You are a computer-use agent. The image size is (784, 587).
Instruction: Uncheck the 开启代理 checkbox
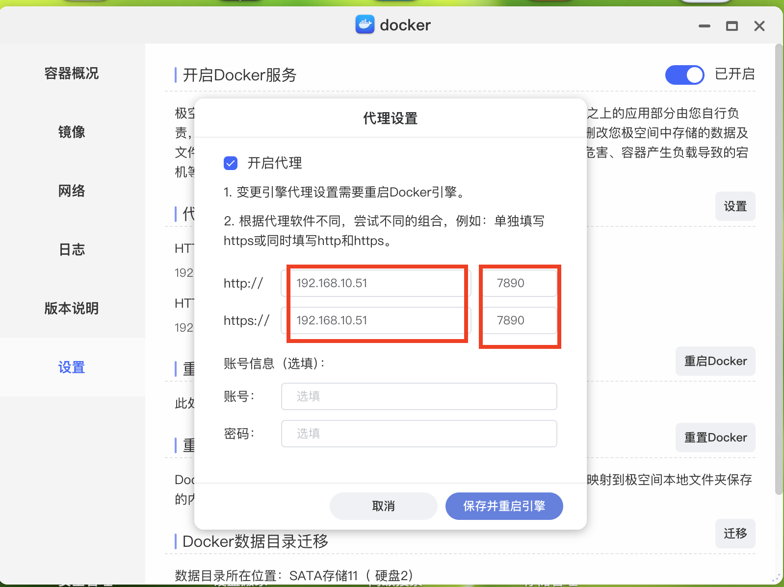click(231, 163)
